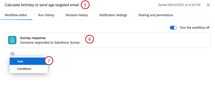Select the Workflow editor tab
Image resolution: width=215 pixels, height=95 pixels.
16,15
